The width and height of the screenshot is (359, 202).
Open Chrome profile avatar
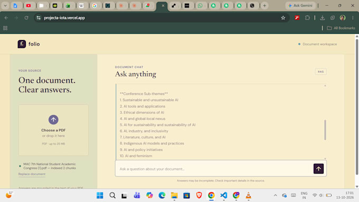(x=343, y=18)
